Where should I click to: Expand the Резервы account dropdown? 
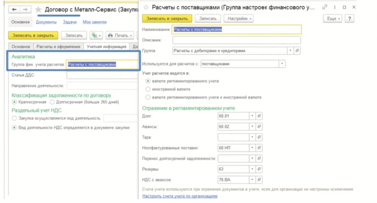[252, 169]
